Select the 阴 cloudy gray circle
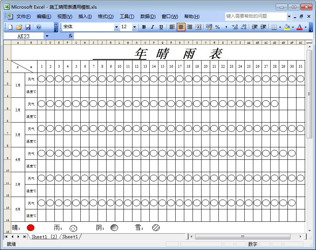Screen dimensions: 316x250 point(114,228)
